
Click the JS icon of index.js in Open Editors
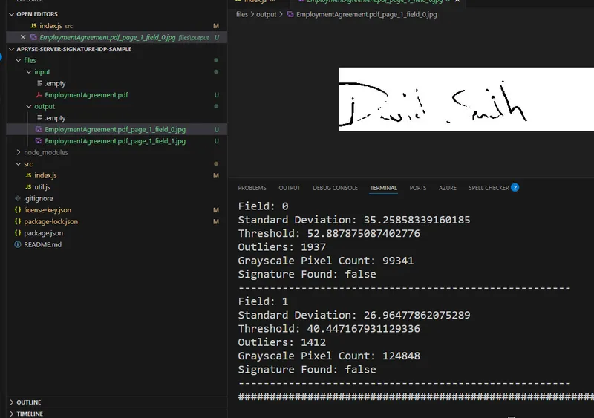tap(33, 26)
